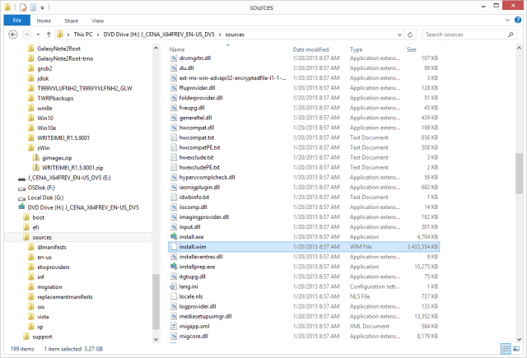This screenshot has width=527, height=358.
Task: Switch to details view layout
Action: [506, 349]
